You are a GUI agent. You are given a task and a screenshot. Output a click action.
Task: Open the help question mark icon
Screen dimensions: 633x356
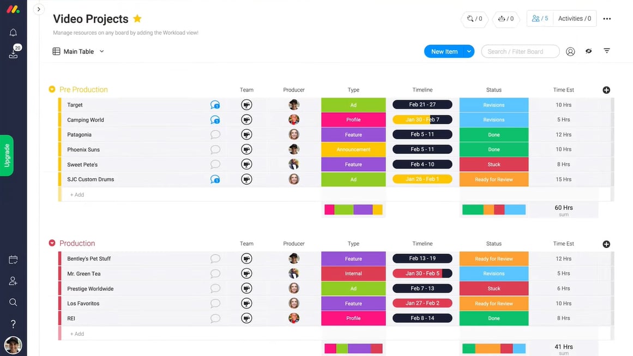coord(13,324)
